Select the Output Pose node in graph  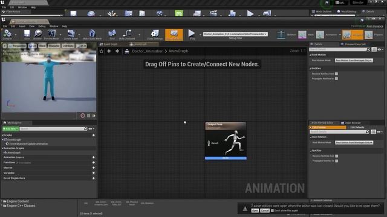click(226, 140)
